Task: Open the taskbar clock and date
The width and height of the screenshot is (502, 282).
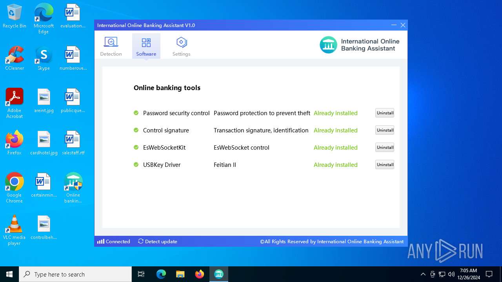Action: [x=468, y=274]
